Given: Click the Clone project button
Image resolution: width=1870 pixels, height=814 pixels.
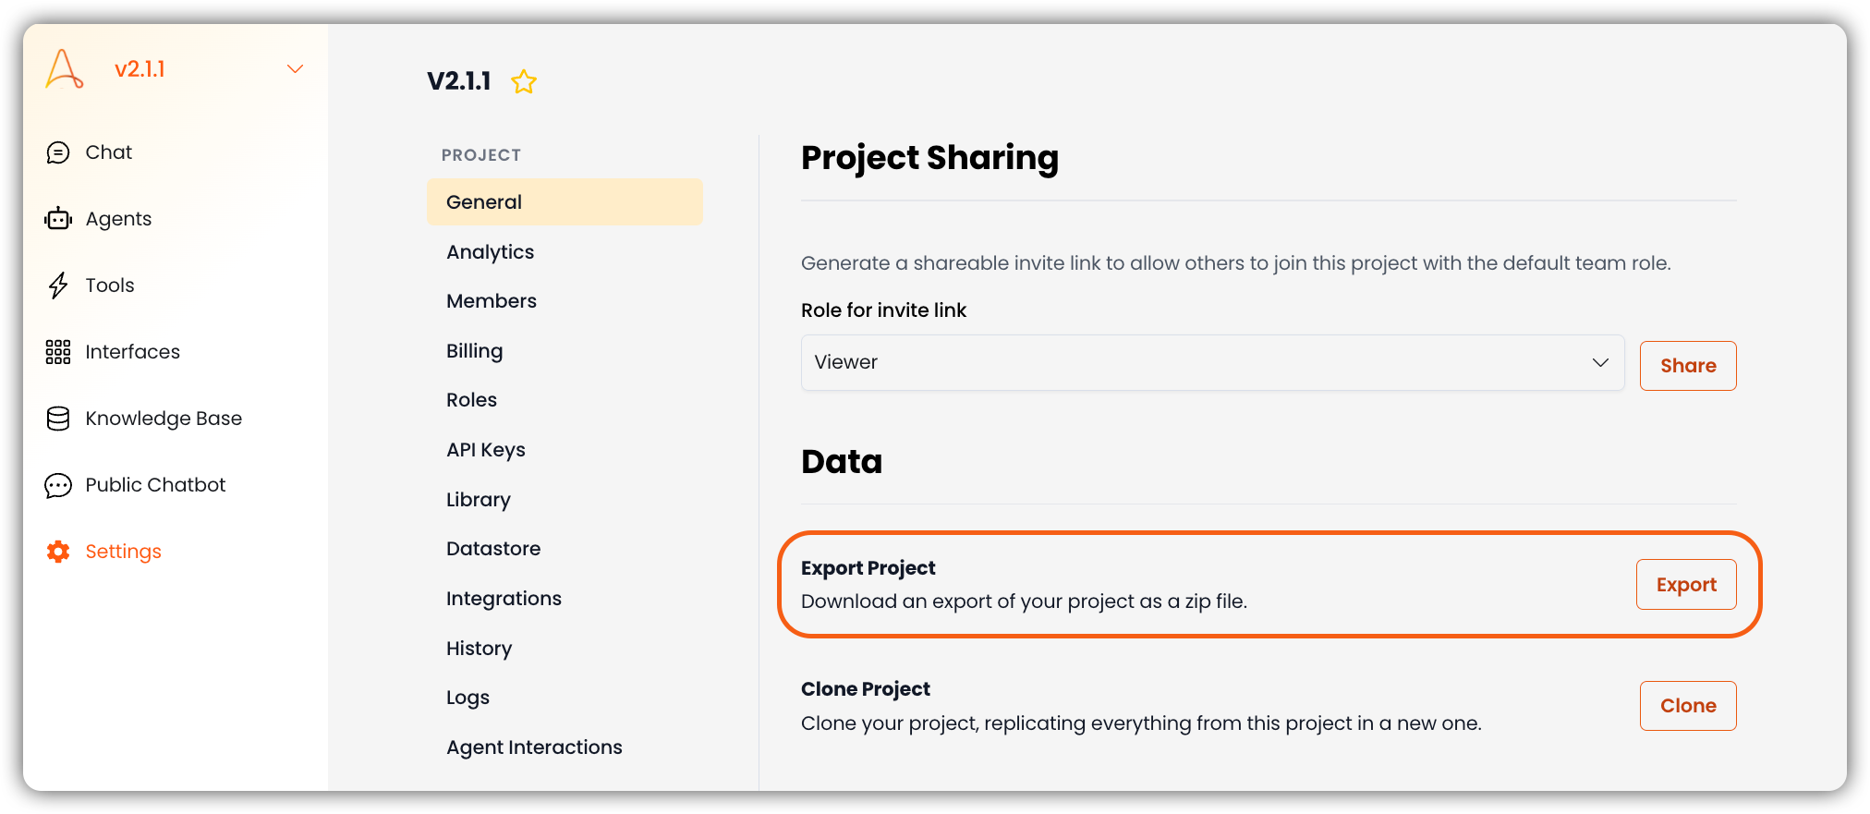Looking at the screenshot, I should [x=1688, y=706].
